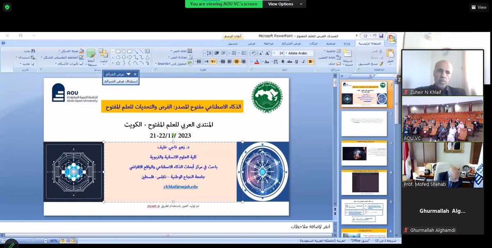492x248 pixels.
Task: Toggle Underline formatting (U)
Action: click(x=297, y=61)
